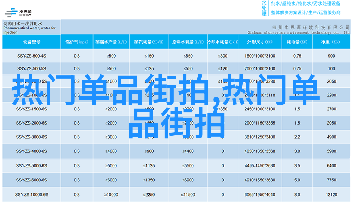Select the SSY-ZS-500-4S model cell
353x205 pixels.
[31, 56]
